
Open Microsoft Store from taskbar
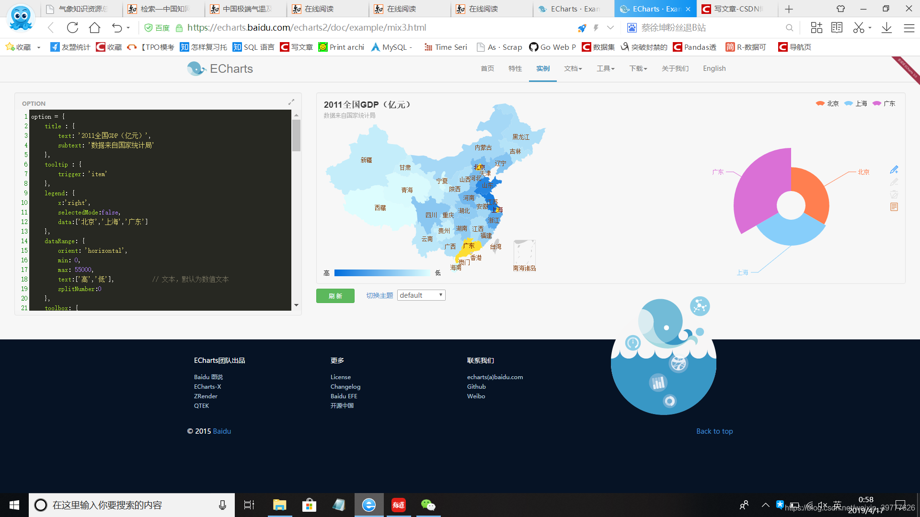coord(309,505)
